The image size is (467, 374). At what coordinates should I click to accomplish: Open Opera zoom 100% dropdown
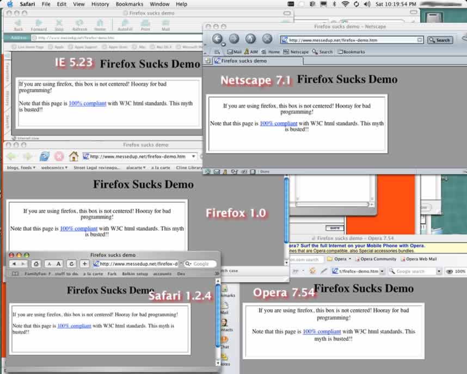(x=456, y=272)
